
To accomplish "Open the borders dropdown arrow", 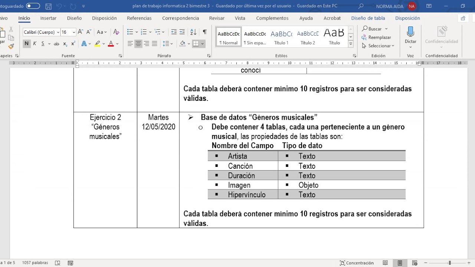I will 203,44.
